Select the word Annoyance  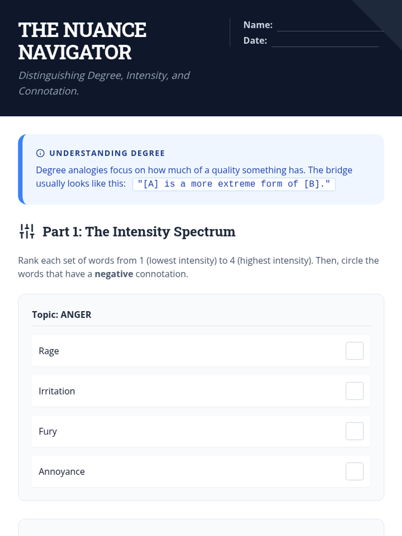click(62, 472)
